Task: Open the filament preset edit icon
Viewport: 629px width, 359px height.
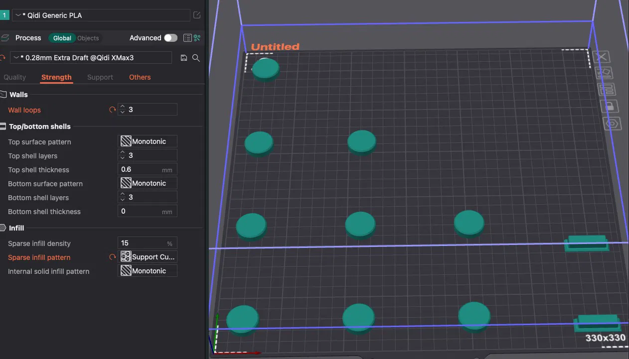Action: click(197, 15)
